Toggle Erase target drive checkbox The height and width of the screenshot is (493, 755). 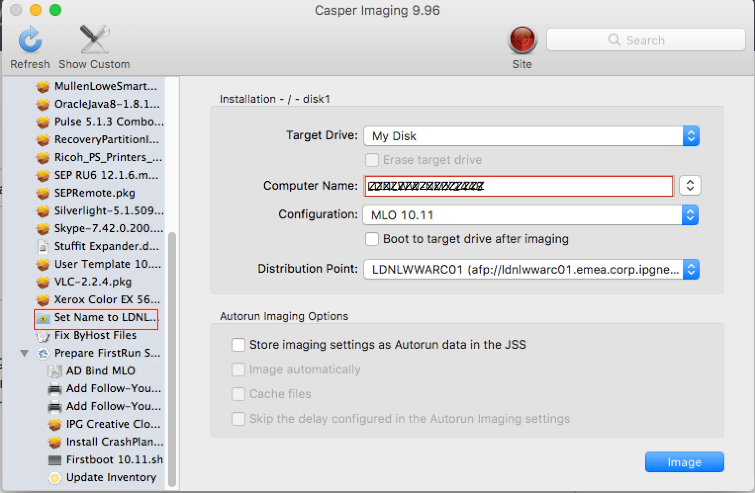pos(372,160)
